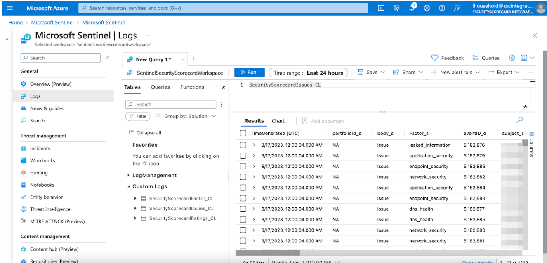Expand the LogManagement section
The width and height of the screenshot is (547, 263).
click(128, 176)
